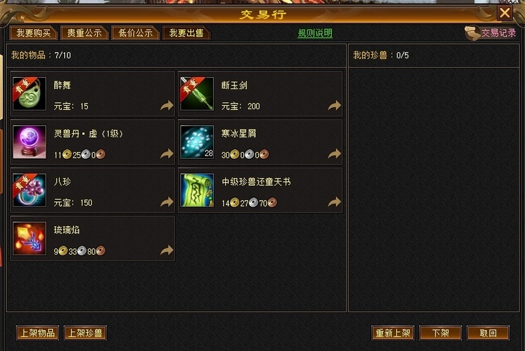
Task: Select the 醉舞 jade pendant item icon
Action: (x=29, y=94)
